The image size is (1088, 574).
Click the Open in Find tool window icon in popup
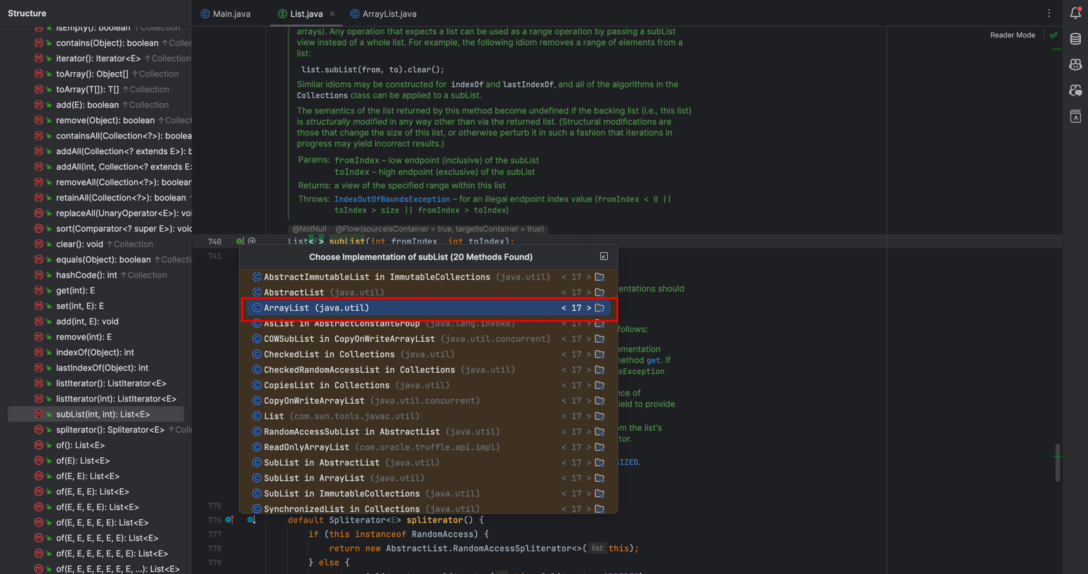point(603,257)
